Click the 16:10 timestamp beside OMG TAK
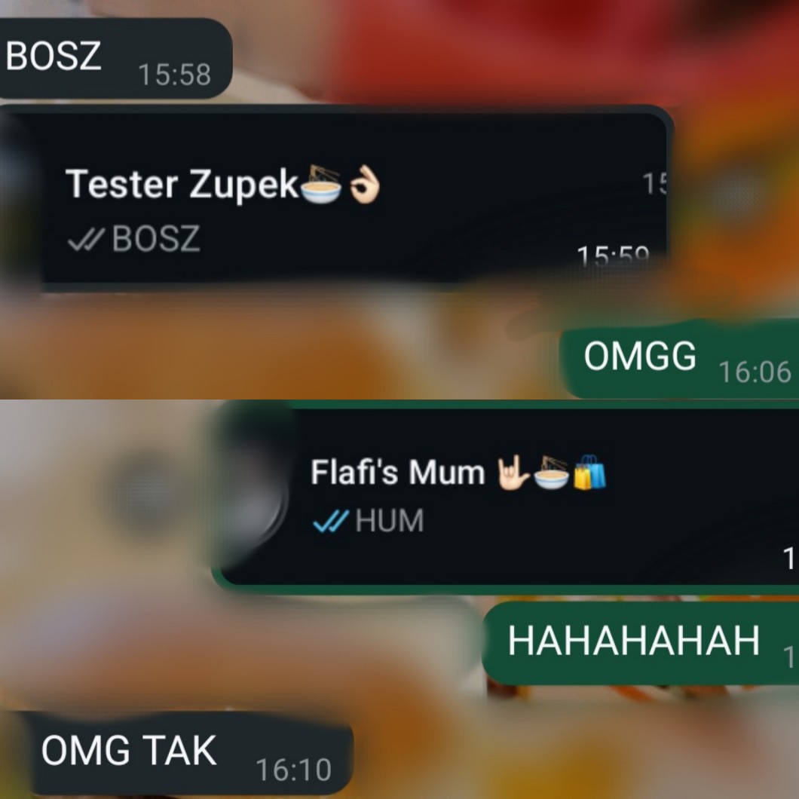 click(x=293, y=770)
